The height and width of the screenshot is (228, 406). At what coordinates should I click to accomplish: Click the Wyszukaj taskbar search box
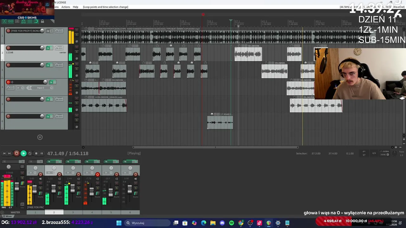pyautogui.click(x=147, y=223)
